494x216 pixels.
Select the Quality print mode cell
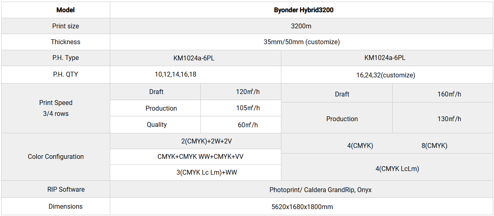[x=157, y=125]
